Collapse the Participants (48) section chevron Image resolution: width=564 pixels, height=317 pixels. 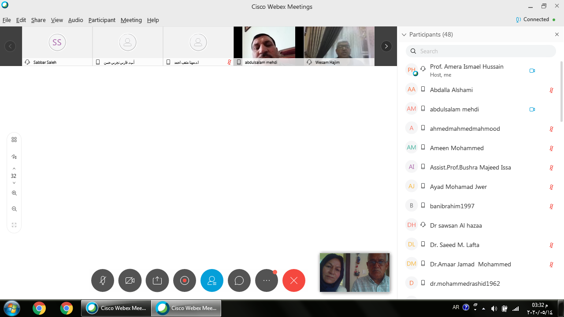(404, 34)
